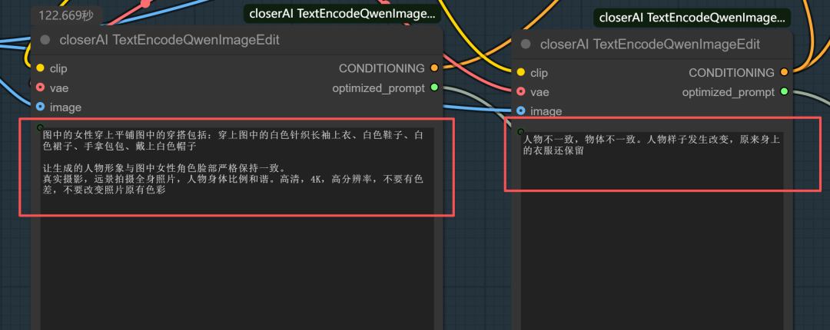Click the red vae input socket on left node
This screenshot has width=830, height=330.
[x=40, y=87]
